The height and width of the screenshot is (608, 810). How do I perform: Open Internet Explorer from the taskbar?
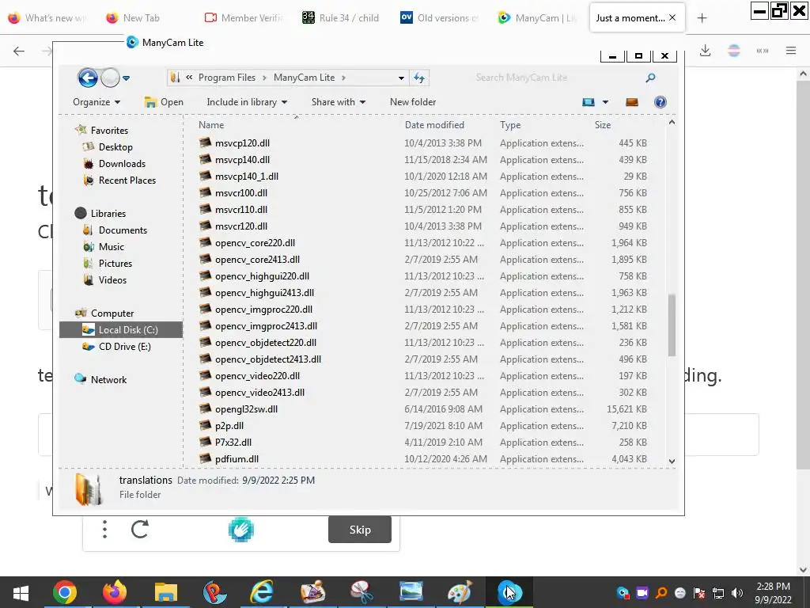pos(262,592)
